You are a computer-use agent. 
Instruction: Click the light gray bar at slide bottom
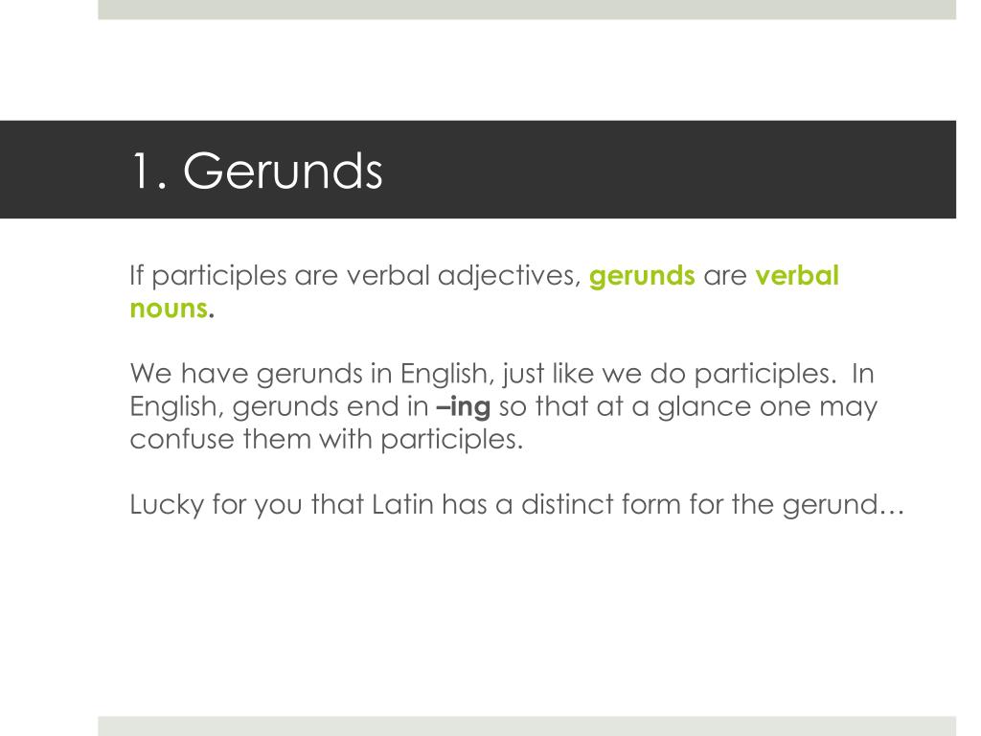tap(527, 726)
